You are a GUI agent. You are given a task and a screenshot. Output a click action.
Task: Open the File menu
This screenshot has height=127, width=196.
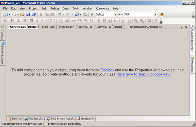(5, 8)
